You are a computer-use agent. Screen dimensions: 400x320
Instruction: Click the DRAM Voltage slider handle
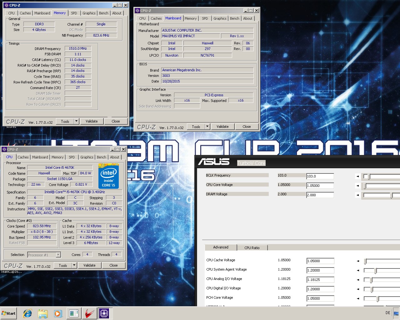tap(392, 195)
